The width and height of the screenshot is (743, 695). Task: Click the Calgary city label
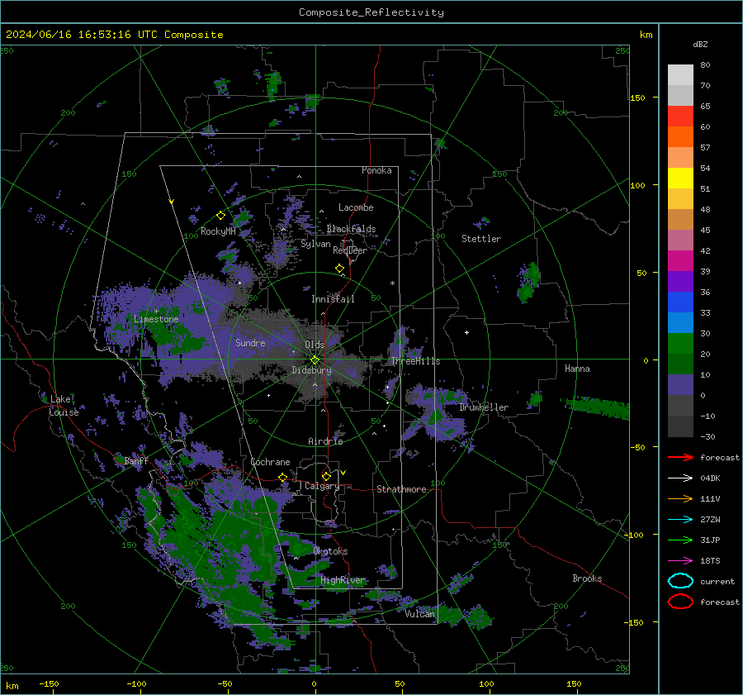coord(322,486)
